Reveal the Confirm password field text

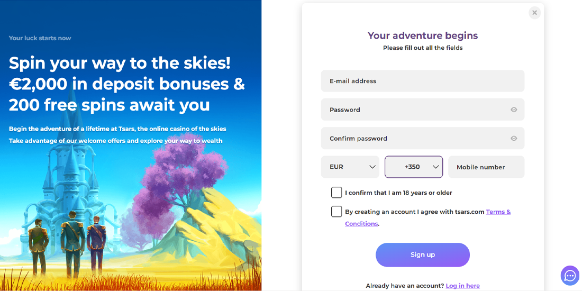coord(514,139)
